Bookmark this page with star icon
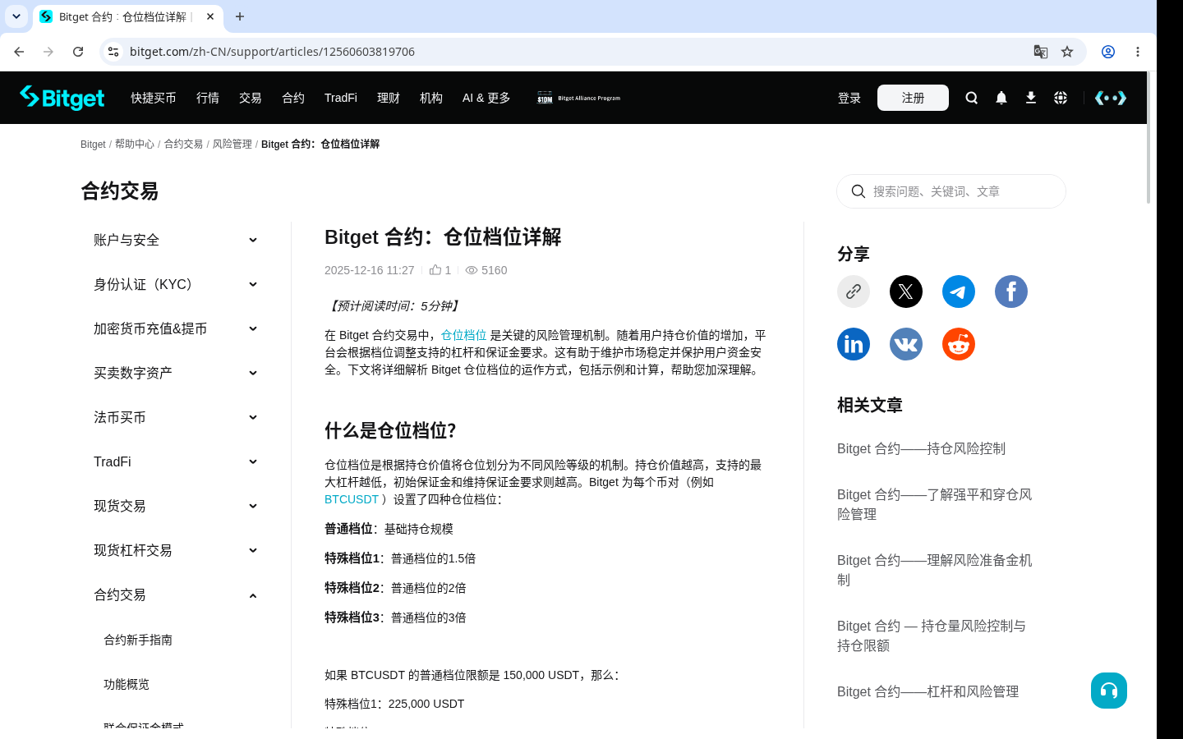Image resolution: width=1183 pixels, height=739 pixels. [x=1067, y=52]
